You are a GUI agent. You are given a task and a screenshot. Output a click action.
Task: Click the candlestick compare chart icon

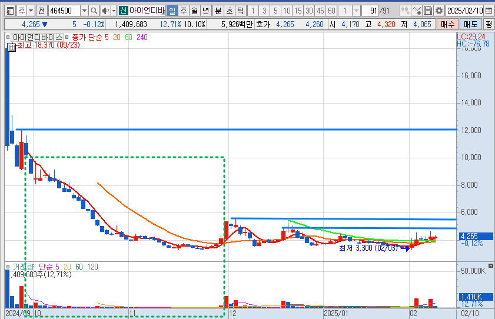[405, 11]
